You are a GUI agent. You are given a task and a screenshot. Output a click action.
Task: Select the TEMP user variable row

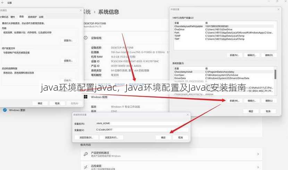pos(224,36)
